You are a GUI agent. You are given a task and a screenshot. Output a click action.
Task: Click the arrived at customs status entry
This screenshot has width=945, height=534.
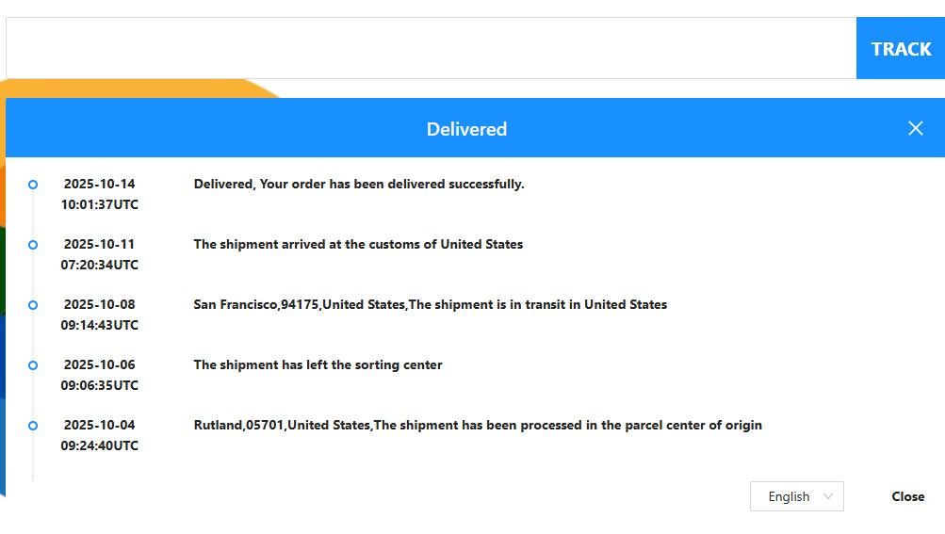tap(358, 245)
